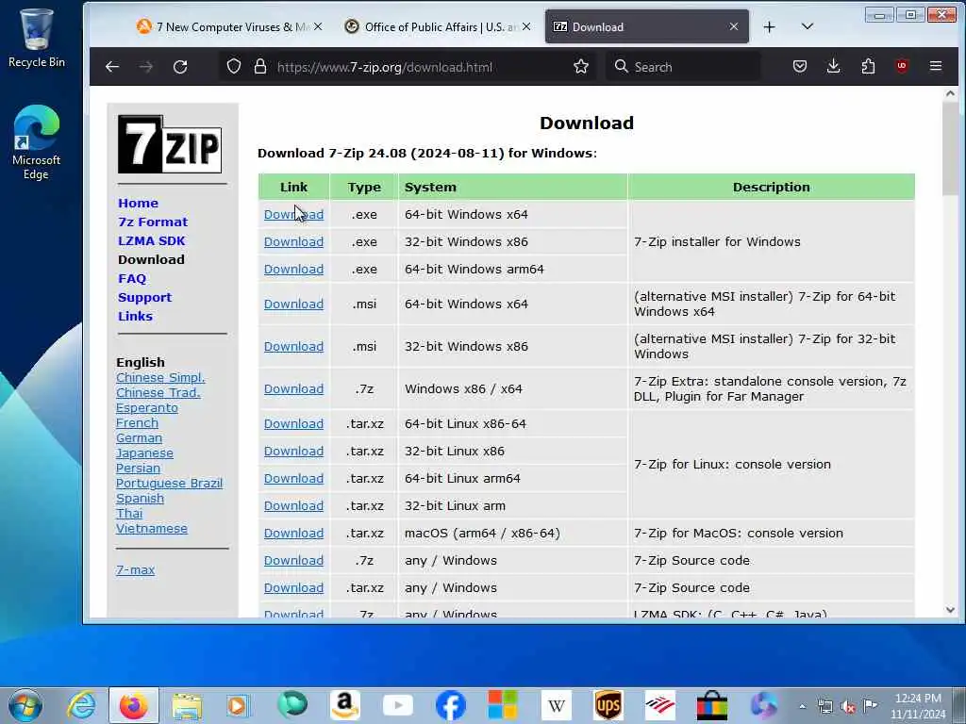
Task: Open the Firefox downloads panel icon
Action: tap(834, 67)
